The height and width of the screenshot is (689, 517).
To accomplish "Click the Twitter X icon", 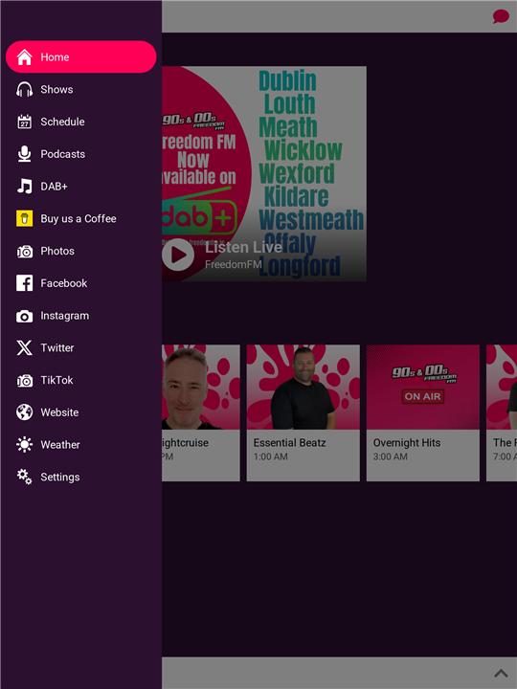I will (x=24, y=347).
